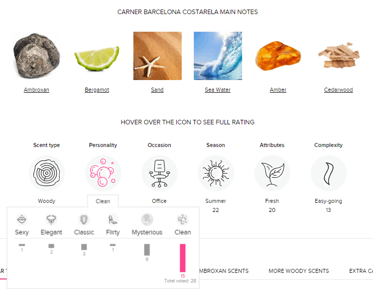Open the Bergamot note link

[97, 90]
